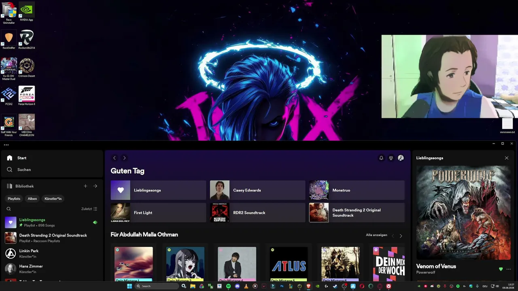This screenshot has height=291, width=518.
Task: Open Linkin Park artist in library
Action: pyautogui.click(x=52, y=253)
